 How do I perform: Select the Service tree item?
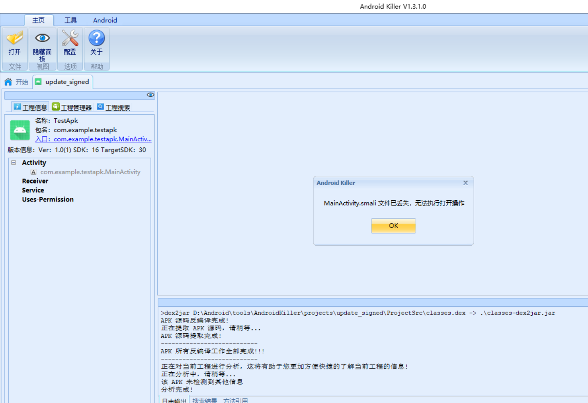(33, 190)
